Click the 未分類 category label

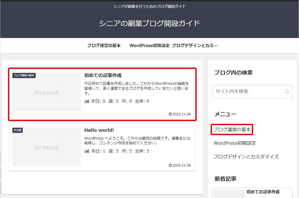pos(18,130)
